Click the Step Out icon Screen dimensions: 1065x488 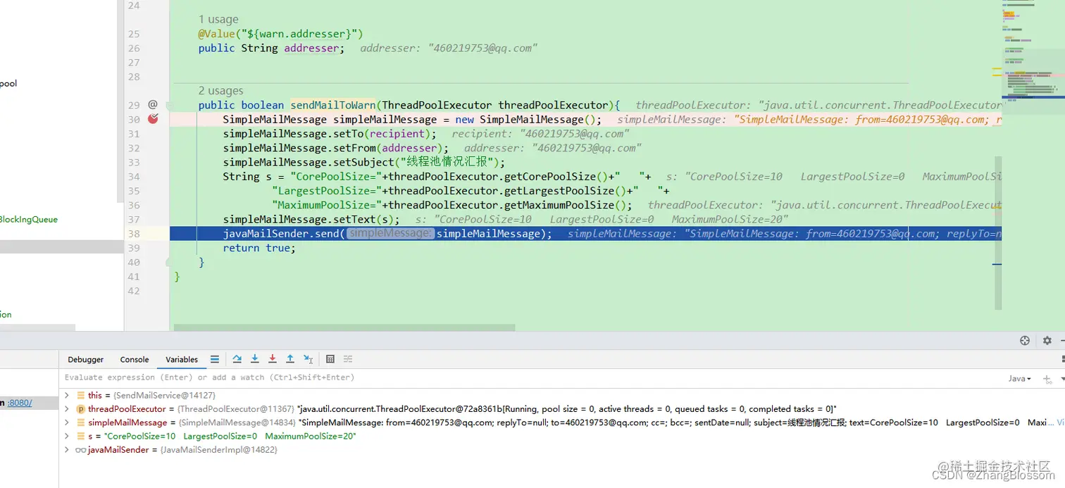[x=290, y=359]
